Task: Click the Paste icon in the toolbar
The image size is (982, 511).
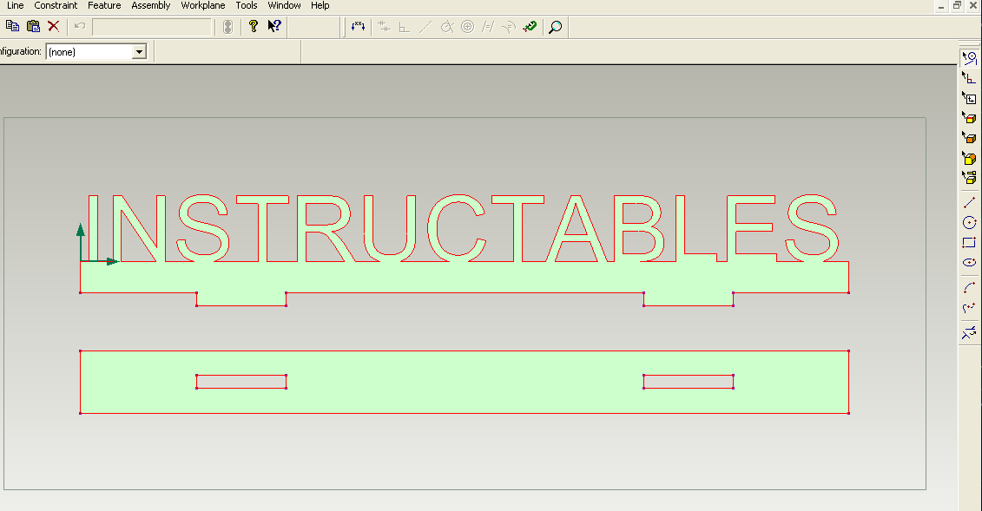Action: [33, 26]
